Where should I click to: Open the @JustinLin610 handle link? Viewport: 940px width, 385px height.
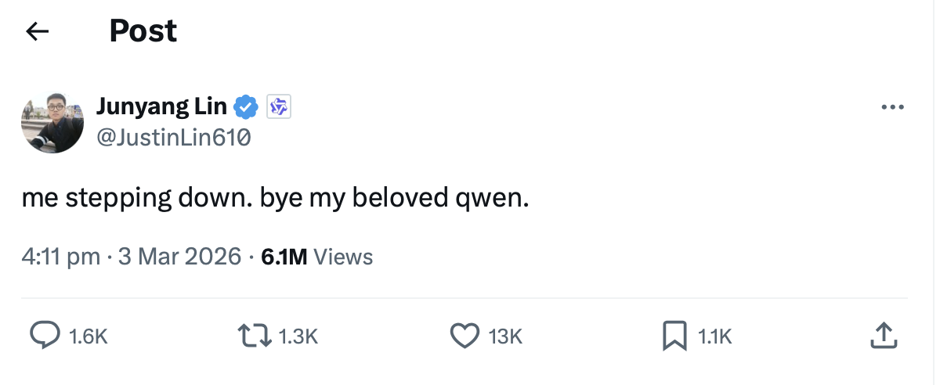(173, 138)
